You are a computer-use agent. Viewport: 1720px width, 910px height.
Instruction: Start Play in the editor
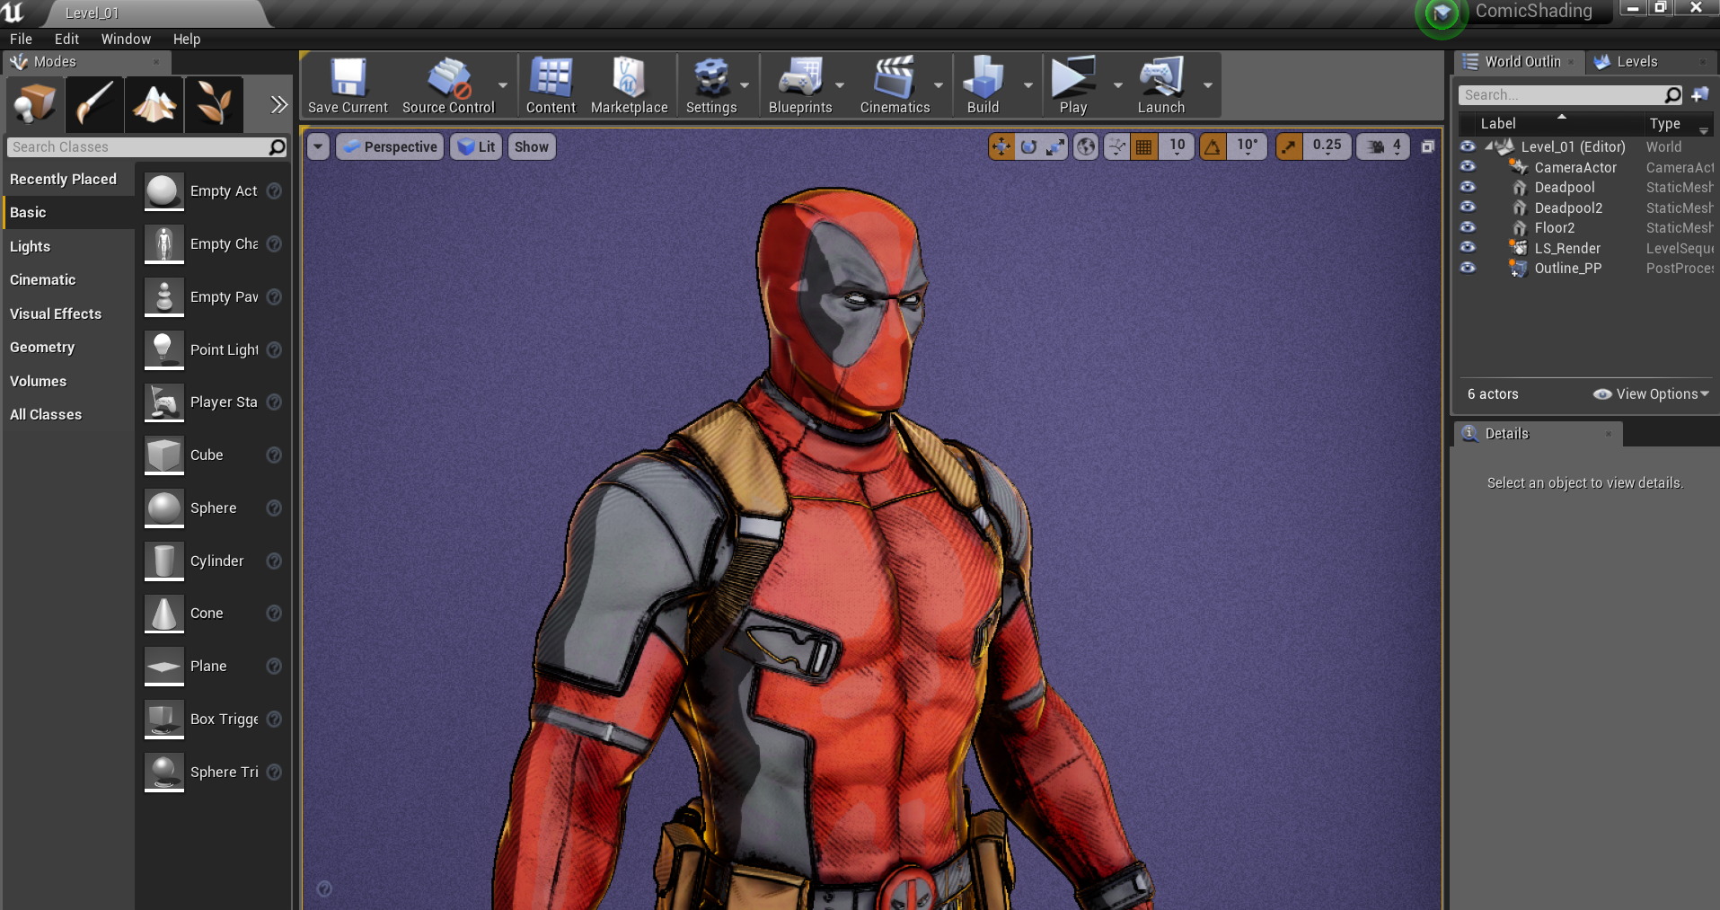1073,85
